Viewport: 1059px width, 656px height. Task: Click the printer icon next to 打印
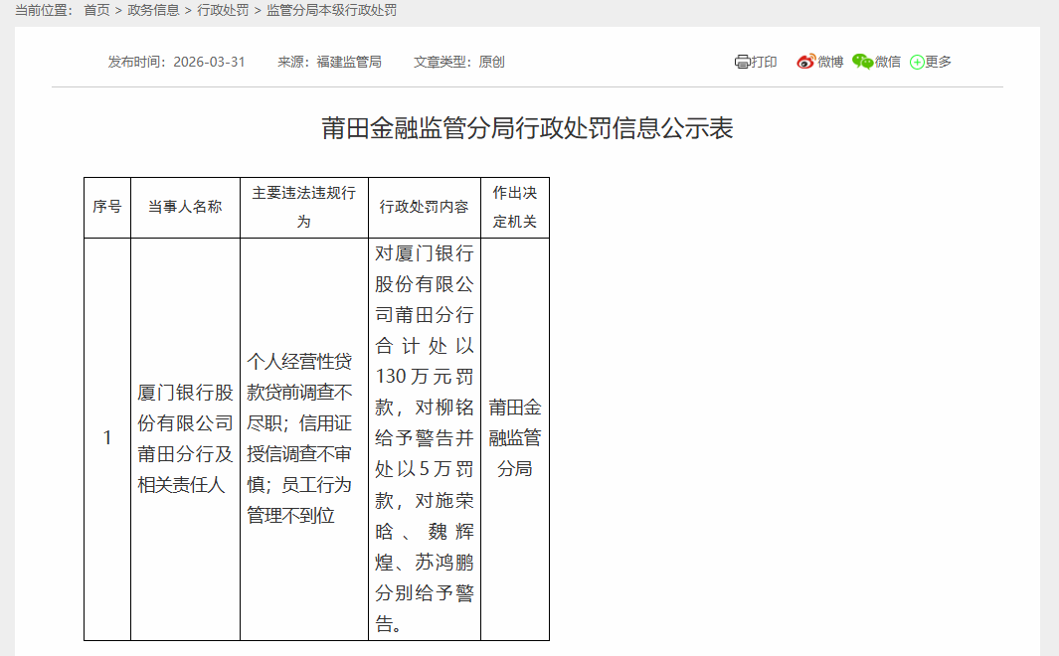tap(742, 62)
